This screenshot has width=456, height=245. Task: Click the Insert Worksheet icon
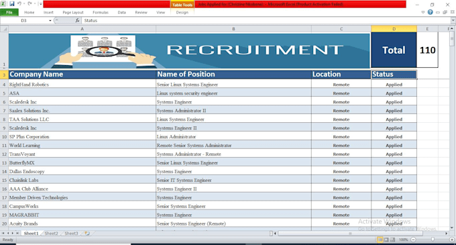pos(87,234)
